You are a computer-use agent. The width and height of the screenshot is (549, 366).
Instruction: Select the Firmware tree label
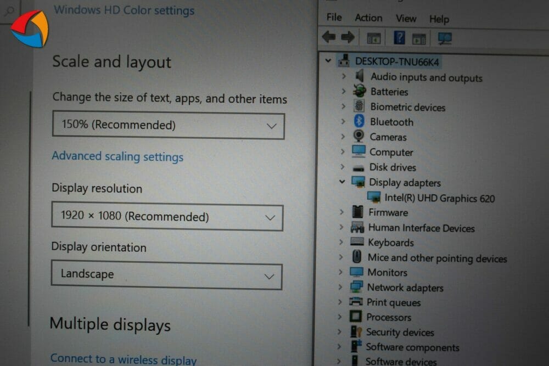388,212
